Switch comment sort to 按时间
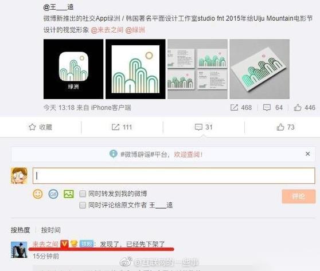This screenshot has height=271, width=320. (x=51, y=230)
